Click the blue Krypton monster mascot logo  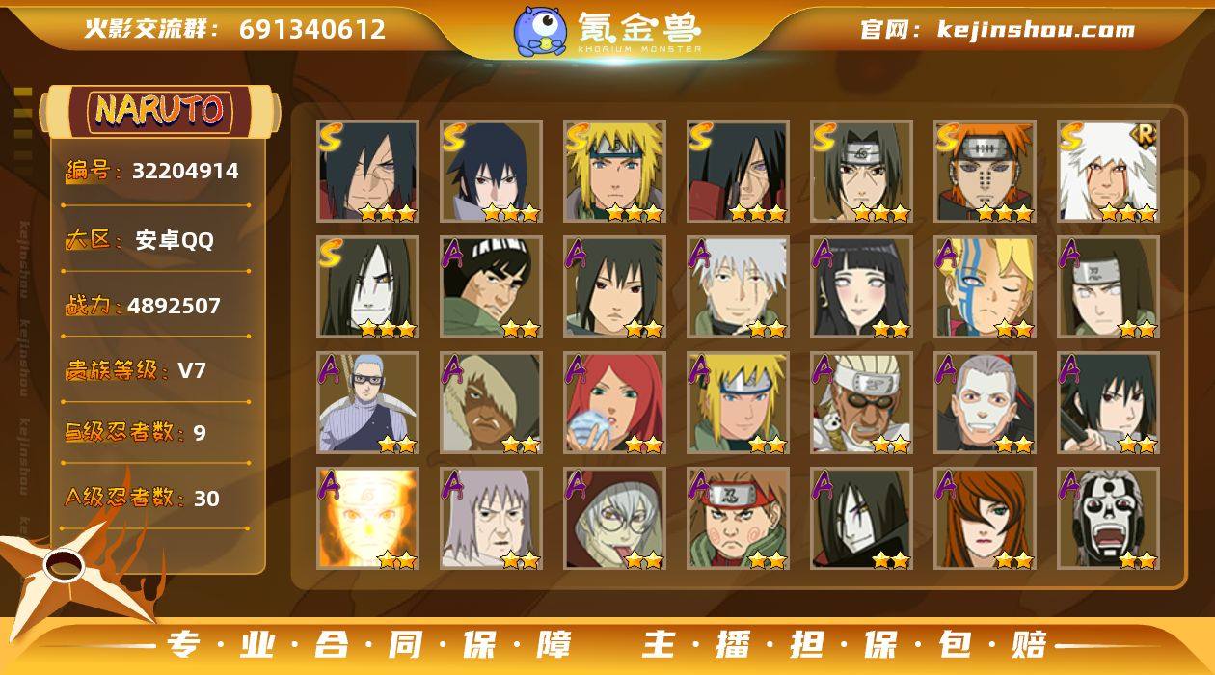pos(540,30)
